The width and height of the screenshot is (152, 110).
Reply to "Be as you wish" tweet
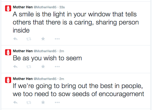tap(15, 67)
